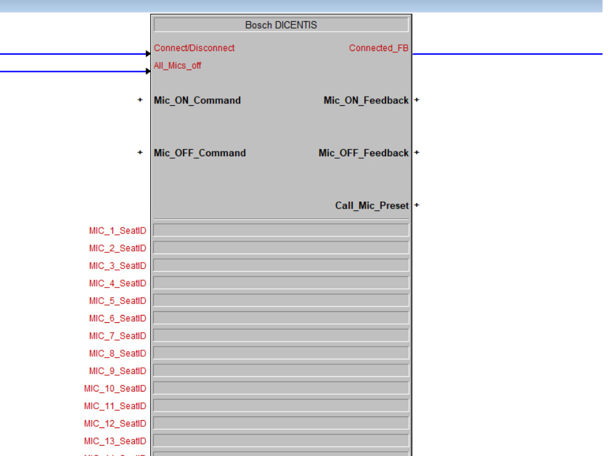Click the Mic_OFF_Command signal label
This screenshot has width=608, height=456.
coord(199,153)
